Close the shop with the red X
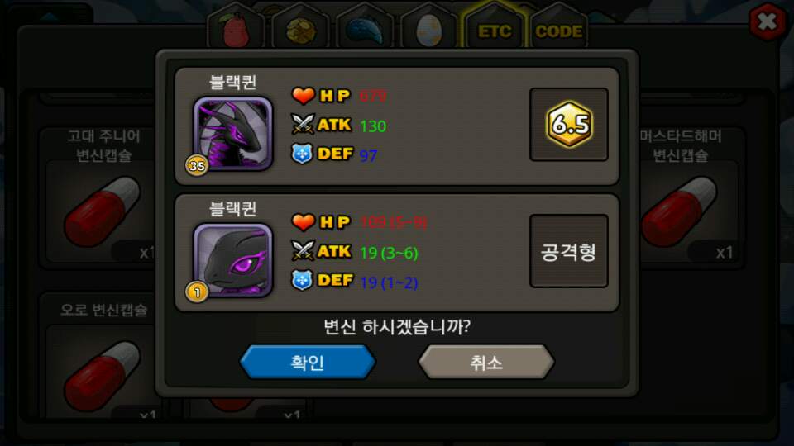 tap(768, 21)
